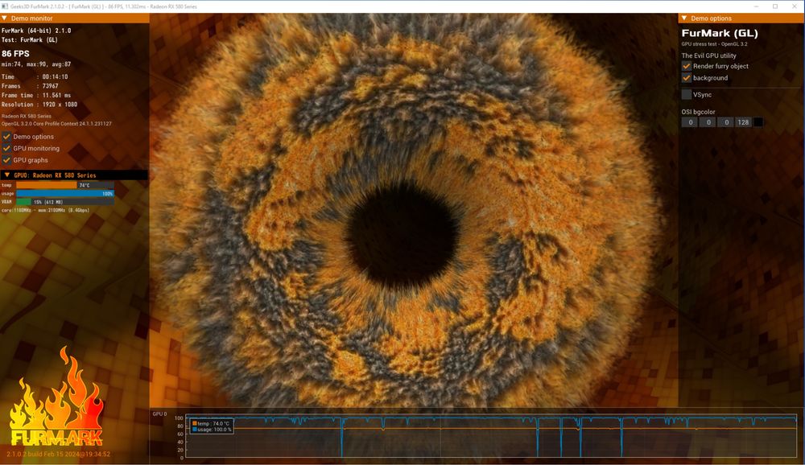The image size is (805, 465).
Task: Click the OSI bgcolor label
Action: click(x=698, y=112)
